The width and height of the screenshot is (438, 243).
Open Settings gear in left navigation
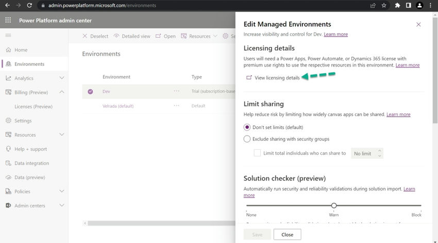pyautogui.click(x=9, y=121)
